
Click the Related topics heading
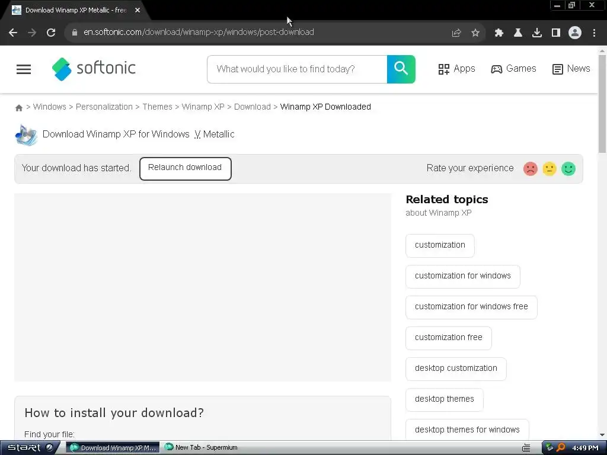click(x=447, y=200)
